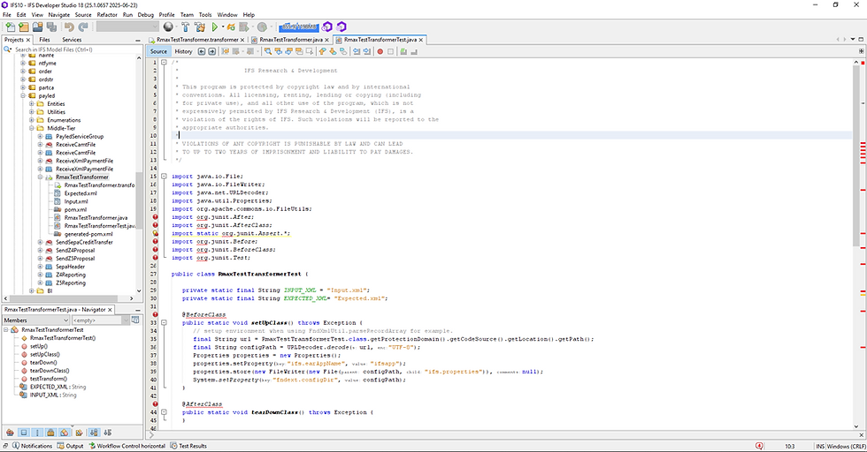Click the Clean and Build icon

[200, 26]
